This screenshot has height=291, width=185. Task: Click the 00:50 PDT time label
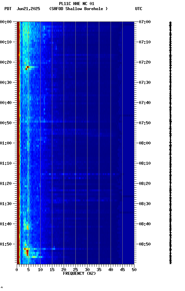6,123
